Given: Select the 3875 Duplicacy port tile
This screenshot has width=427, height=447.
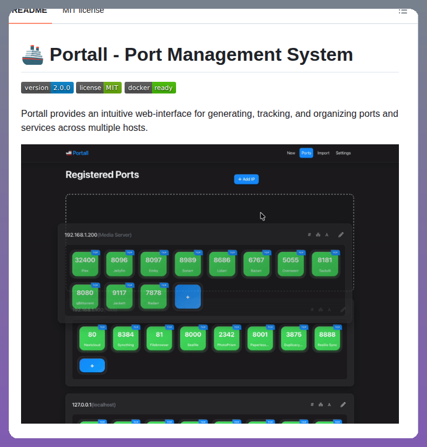Looking at the screenshot, I should point(294,339).
